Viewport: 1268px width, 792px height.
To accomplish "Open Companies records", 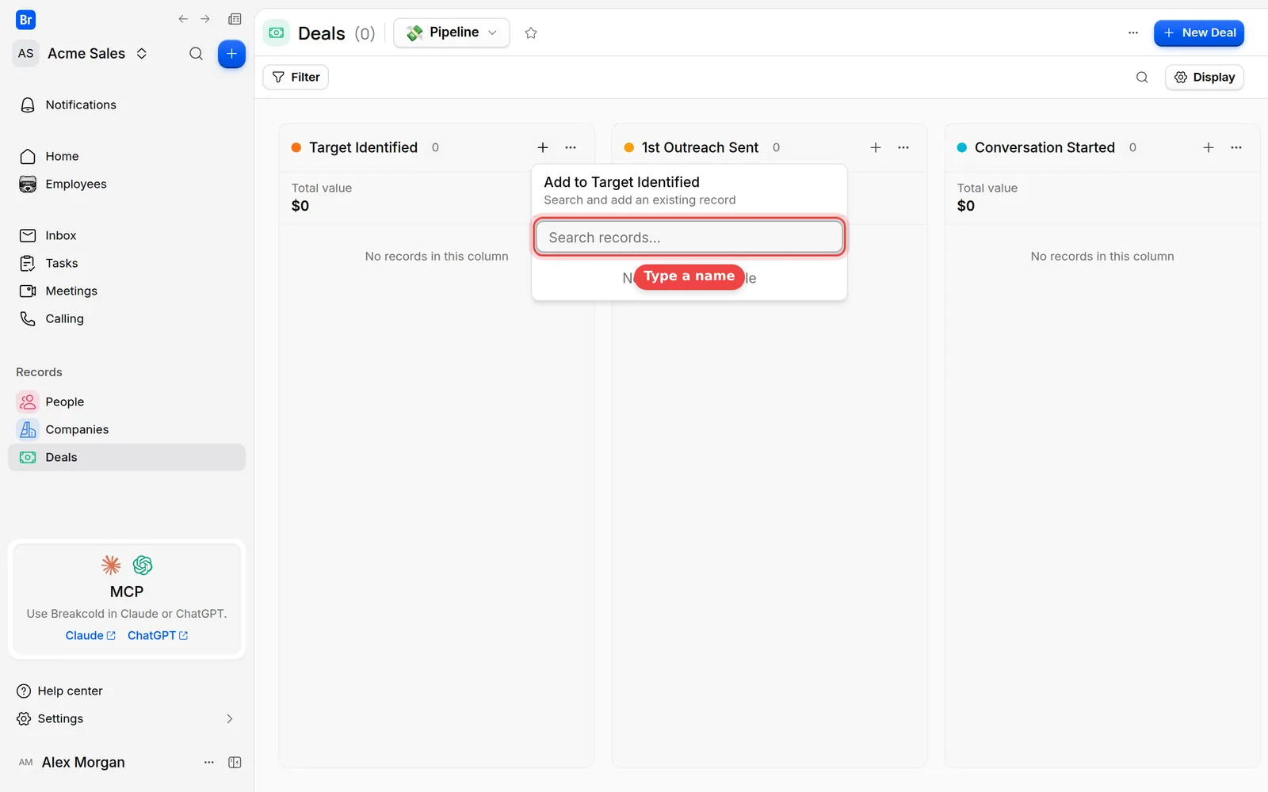I will (x=127, y=429).
